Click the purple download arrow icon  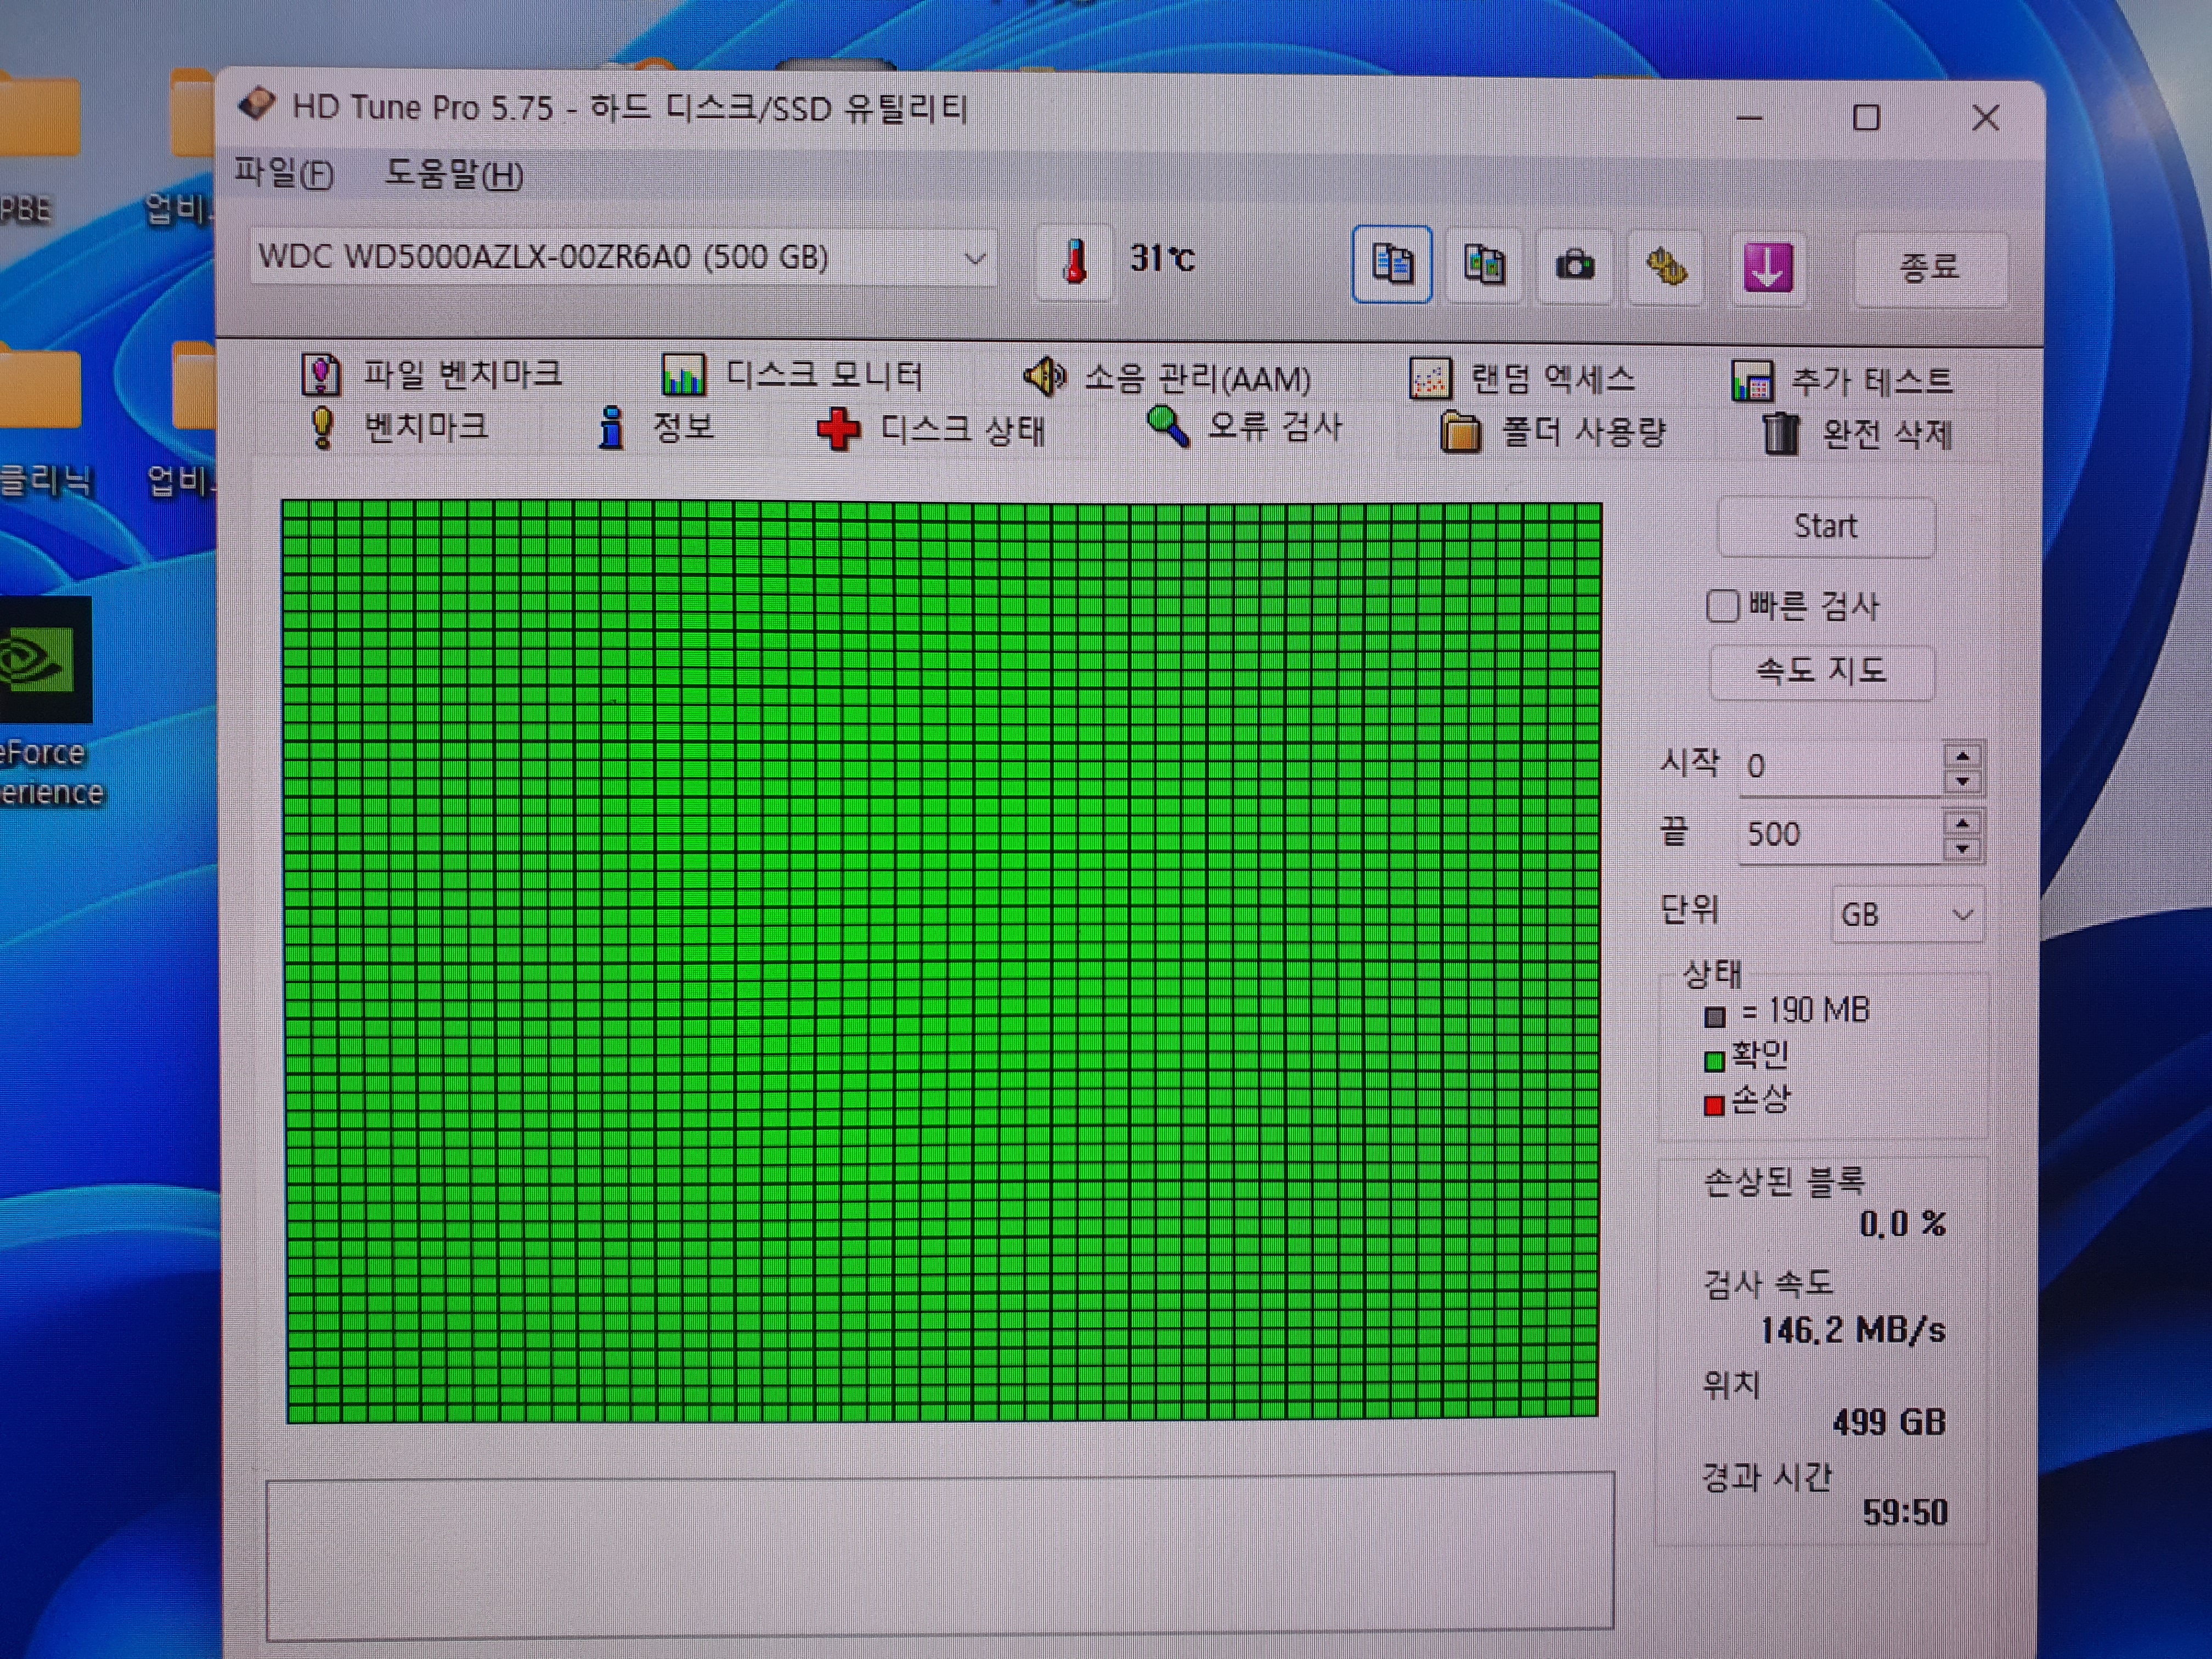point(1768,268)
